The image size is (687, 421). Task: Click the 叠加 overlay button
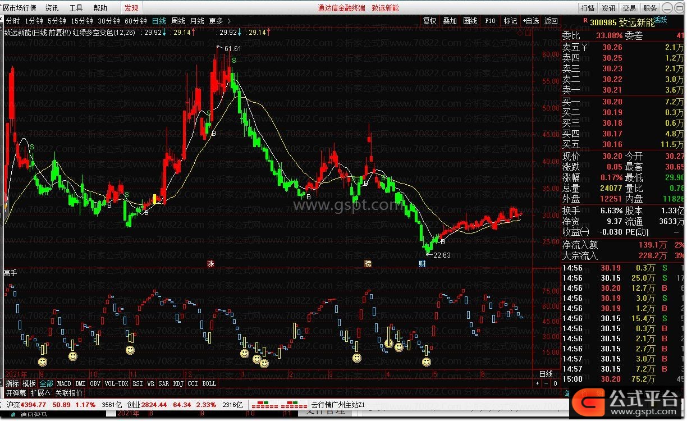click(x=450, y=21)
